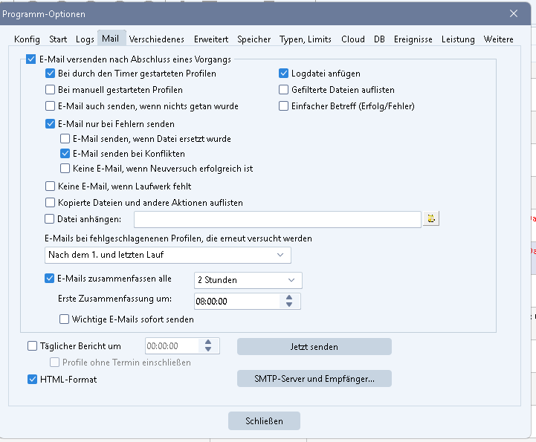Viewport: 536px width, 442px height.
Task: Open the Leistung tab
Action: [x=458, y=39]
